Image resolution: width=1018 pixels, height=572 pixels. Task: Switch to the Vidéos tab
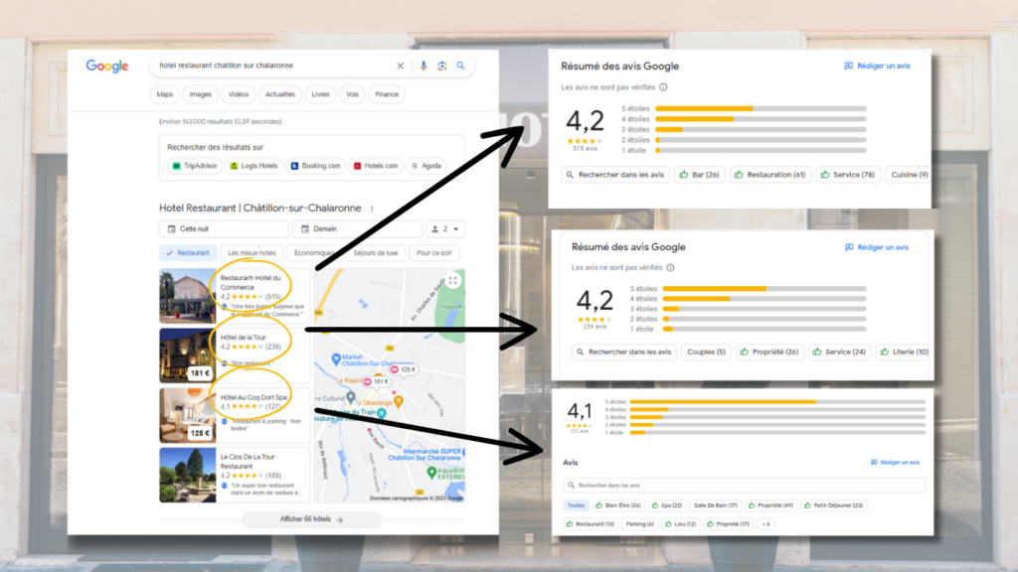pyautogui.click(x=239, y=94)
